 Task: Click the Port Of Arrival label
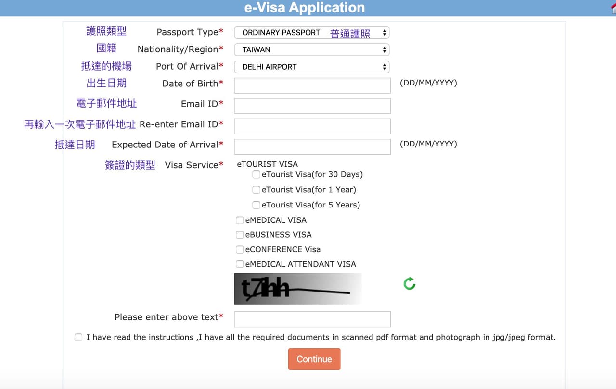click(190, 66)
